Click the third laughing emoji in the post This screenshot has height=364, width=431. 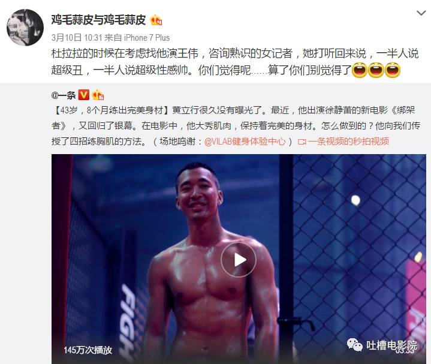click(392, 70)
